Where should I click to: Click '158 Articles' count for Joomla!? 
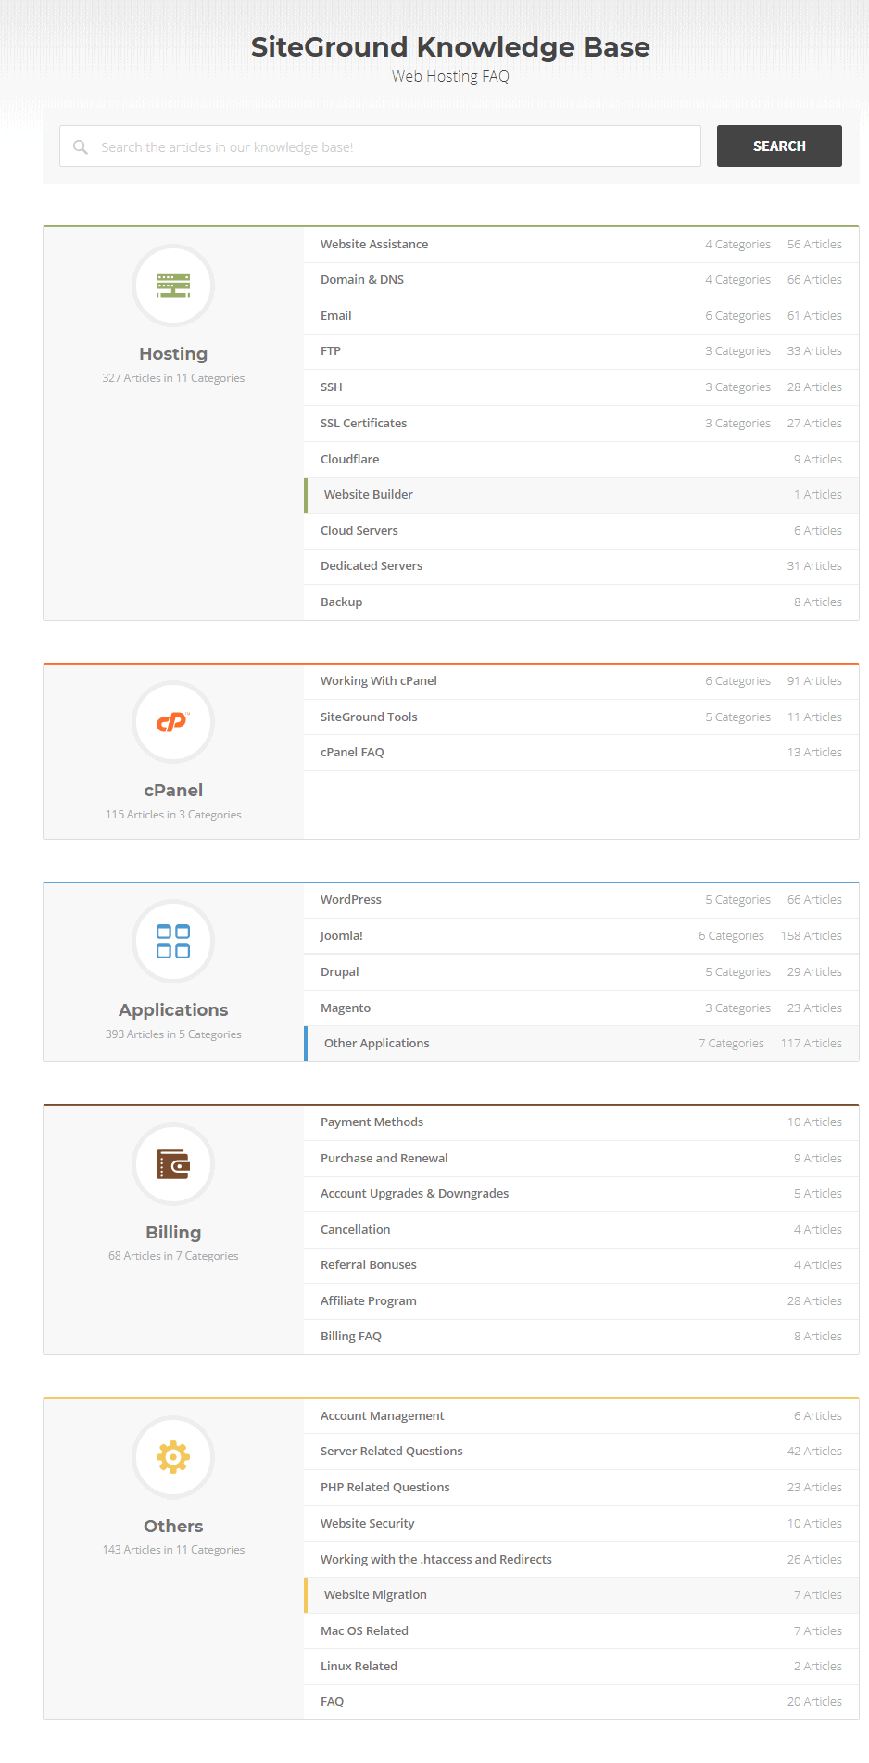[812, 936]
